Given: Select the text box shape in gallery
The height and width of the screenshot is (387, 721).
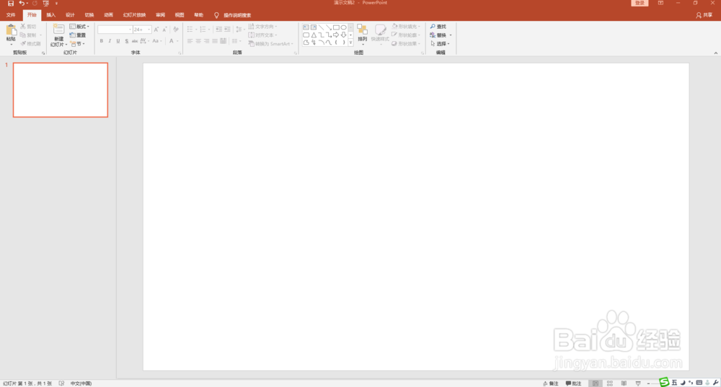Looking at the screenshot, I should [306, 27].
